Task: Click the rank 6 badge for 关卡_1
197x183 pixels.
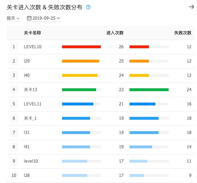Action: pos(14,118)
